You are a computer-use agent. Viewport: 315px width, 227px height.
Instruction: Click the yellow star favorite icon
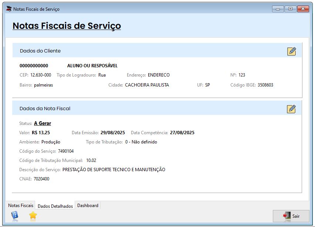tap(33, 215)
